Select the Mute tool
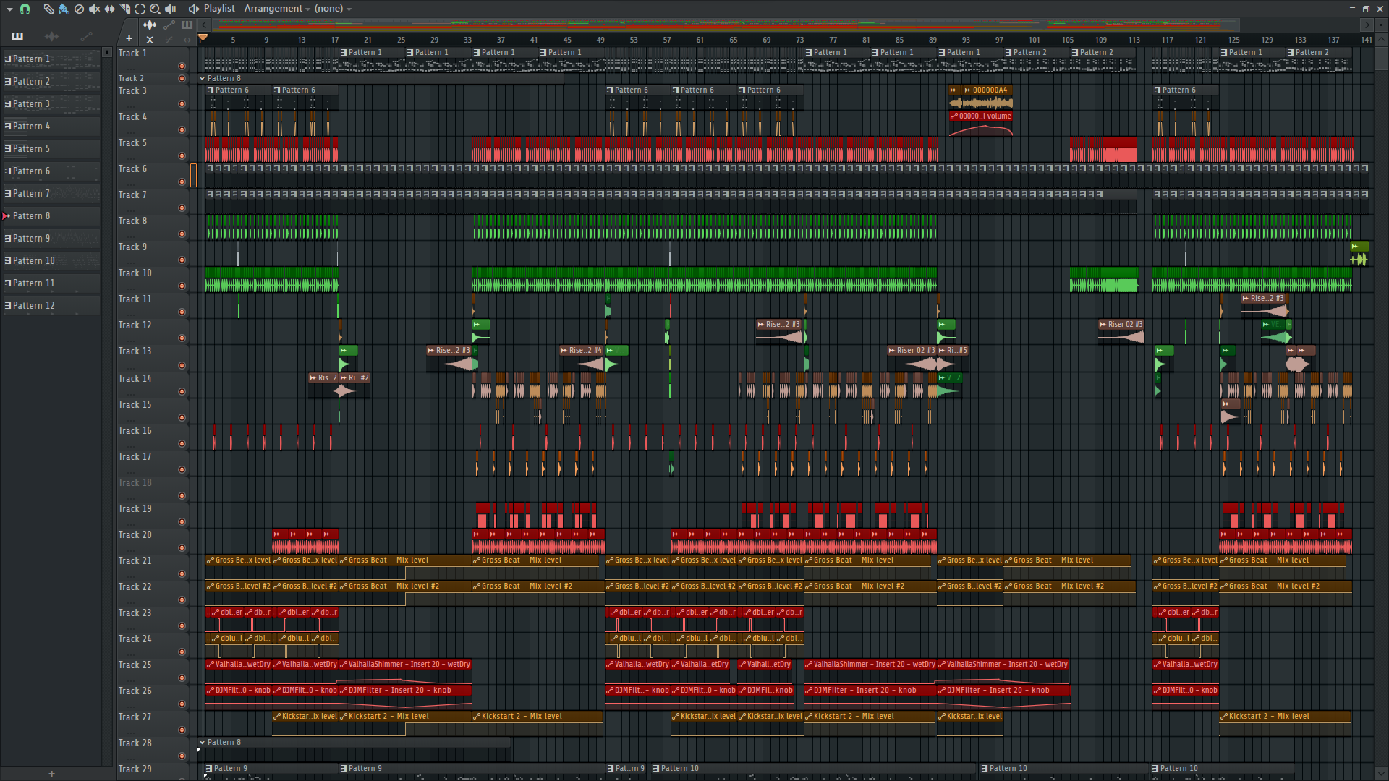The image size is (1389, 781). 94,9
